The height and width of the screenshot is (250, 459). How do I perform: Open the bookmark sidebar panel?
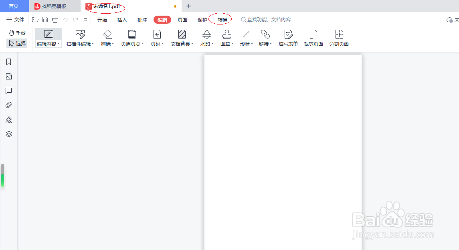(8, 62)
